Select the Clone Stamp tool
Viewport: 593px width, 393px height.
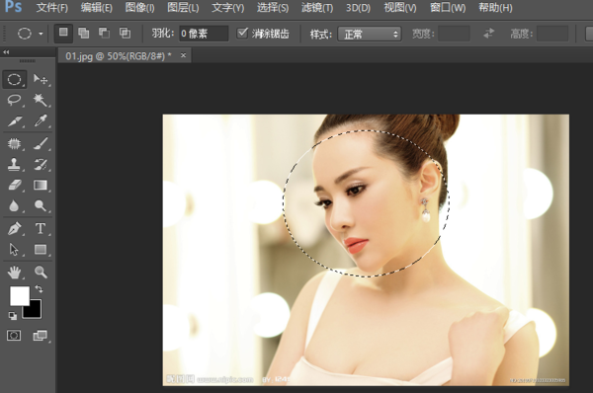pos(15,164)
